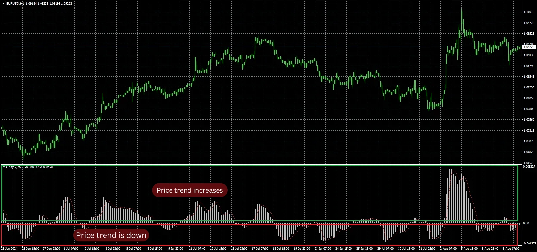Click the 25 Jul 23:00 time label

pos(365,249)
